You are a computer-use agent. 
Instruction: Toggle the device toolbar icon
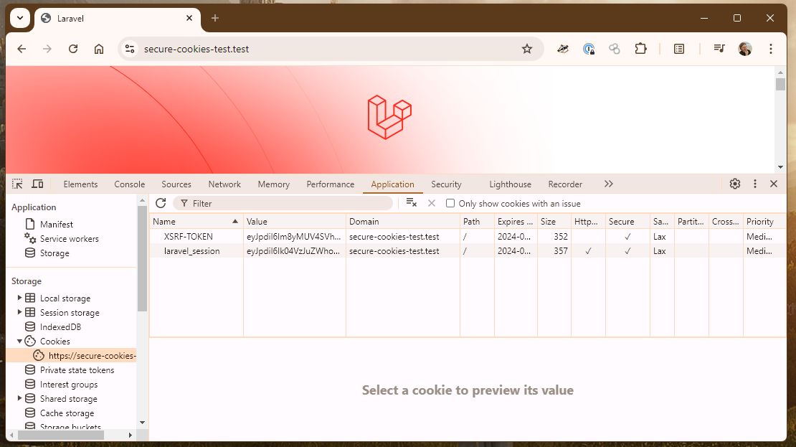coord(37,184)
